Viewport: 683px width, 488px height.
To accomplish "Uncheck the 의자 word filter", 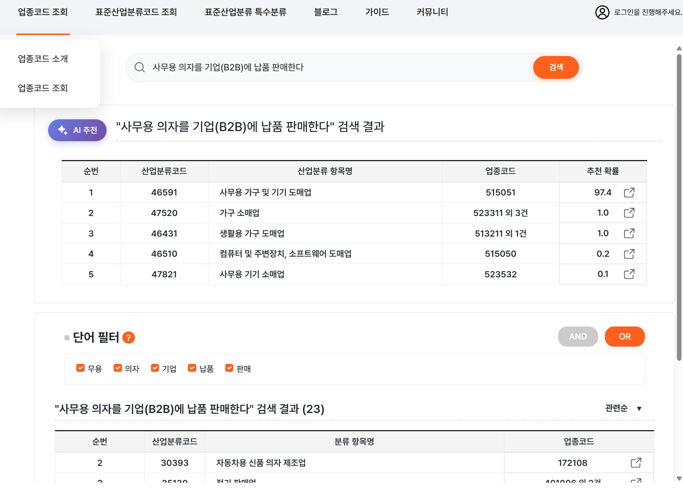I will 117,368.
